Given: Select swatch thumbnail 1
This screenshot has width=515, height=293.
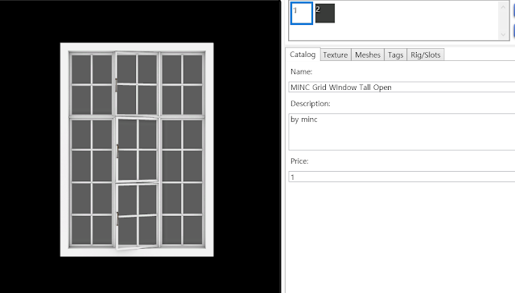Looking at the screenshot, I should (x=302, y=13).
